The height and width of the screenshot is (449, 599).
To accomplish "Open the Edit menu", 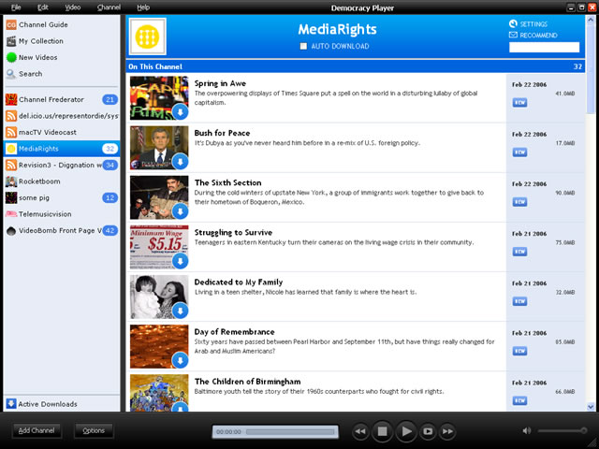I will (43, 7).
